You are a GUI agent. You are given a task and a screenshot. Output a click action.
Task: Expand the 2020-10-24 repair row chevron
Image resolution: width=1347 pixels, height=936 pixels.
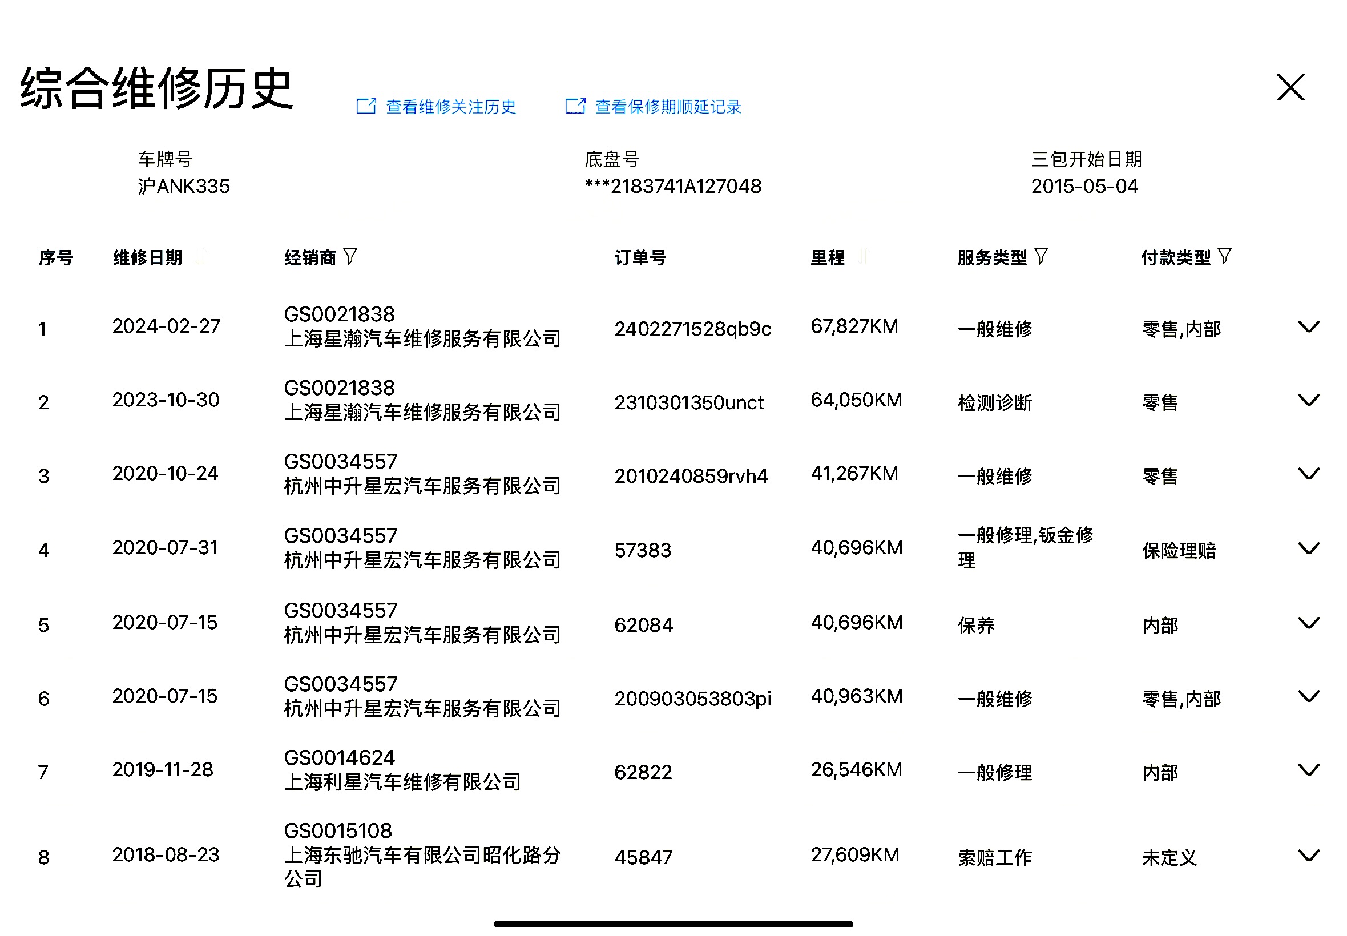coord(1308,473)
